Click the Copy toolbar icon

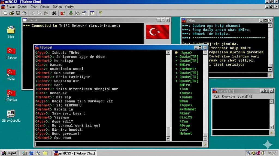point(39,13)
